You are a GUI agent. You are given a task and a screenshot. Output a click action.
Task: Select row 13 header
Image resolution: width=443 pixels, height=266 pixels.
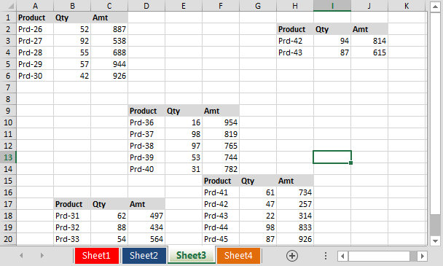[8, 157]
